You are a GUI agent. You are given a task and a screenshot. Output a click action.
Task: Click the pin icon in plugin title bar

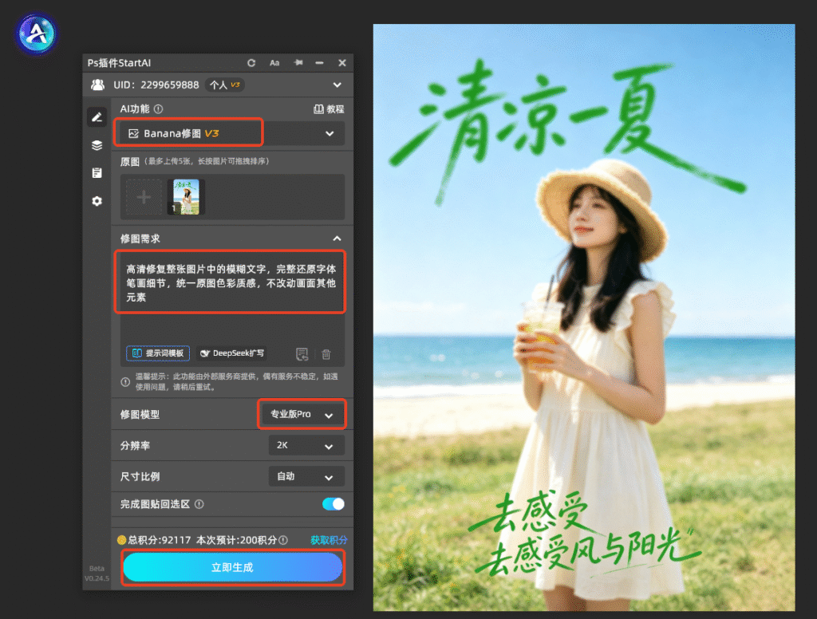pos(298,62)
